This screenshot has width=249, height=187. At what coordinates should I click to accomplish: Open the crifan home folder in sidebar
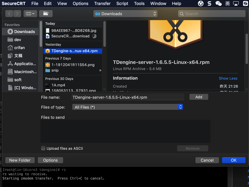(19, 48)
